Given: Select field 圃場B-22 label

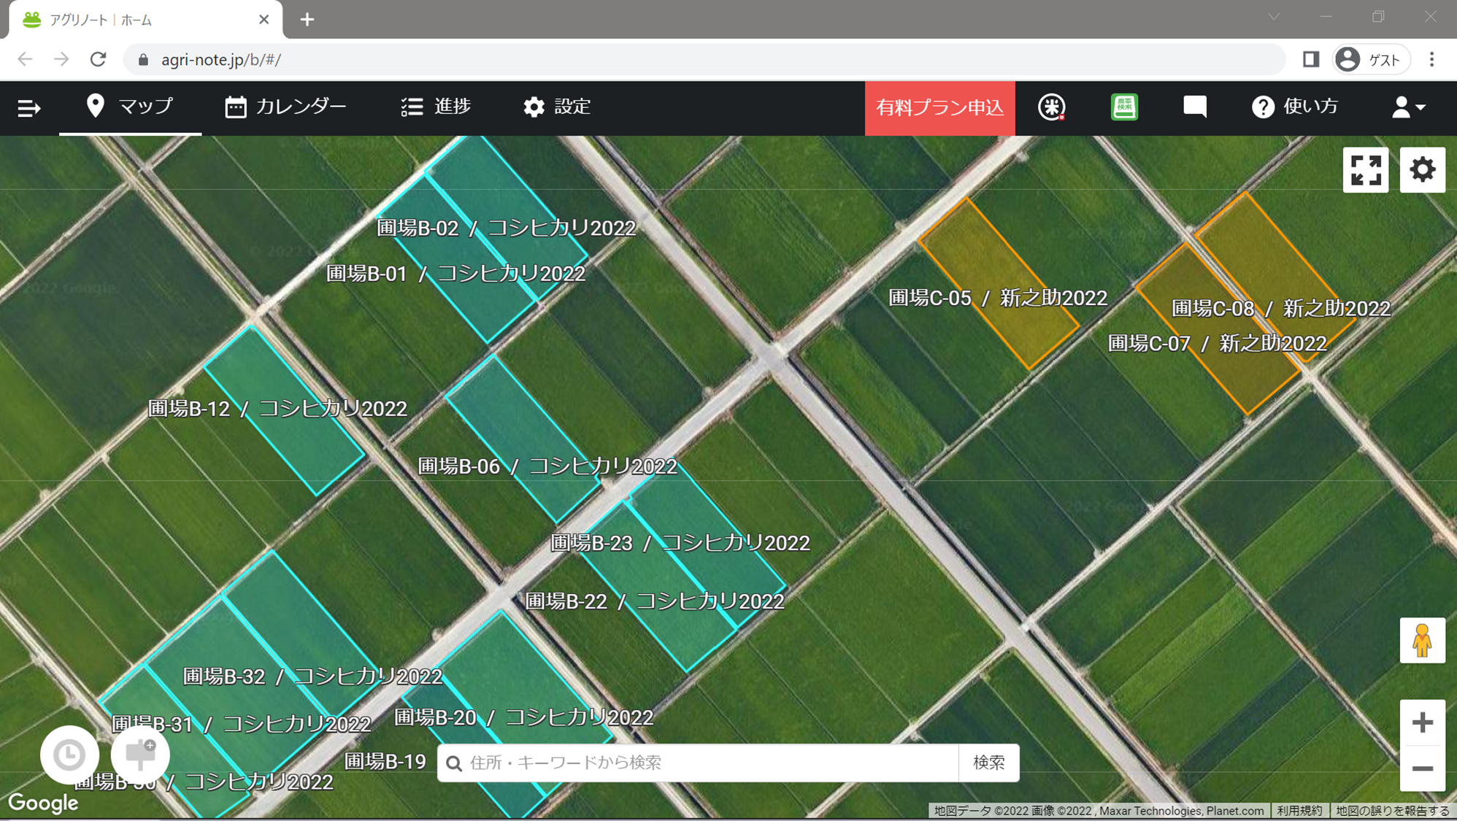Looking at the screenshot, I should tap(655, 601).
